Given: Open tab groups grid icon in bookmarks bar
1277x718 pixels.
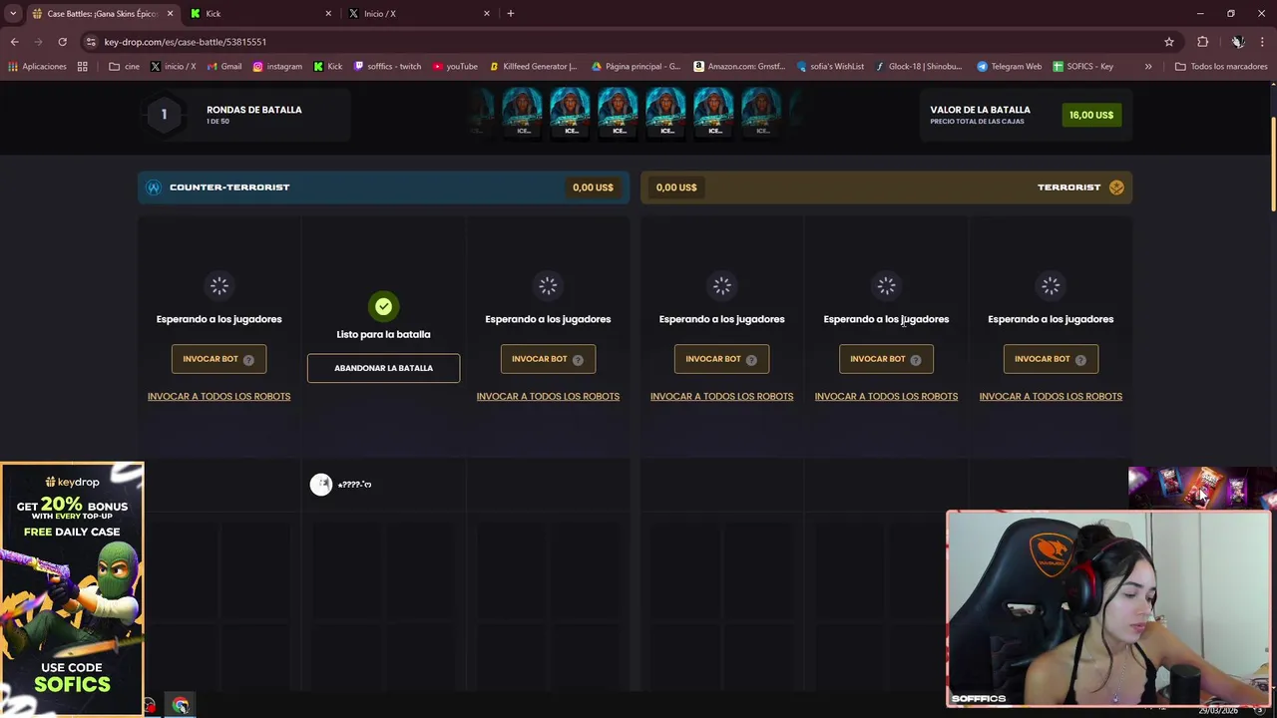Looking at the screenshot, I should 83,67.
